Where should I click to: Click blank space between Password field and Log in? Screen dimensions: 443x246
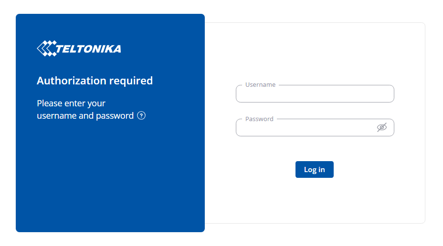[315, 149]
